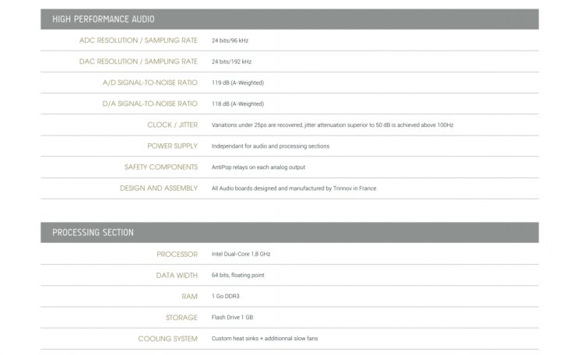The image size is (584, 355).
Task: Click the Processing Section header
Action: pyautogui.click(x=93, y=232)
